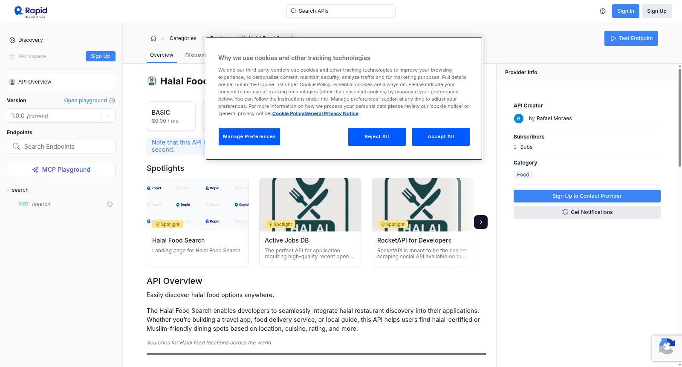Click the "2 Subs" subscriber count
Image resolution: width=682 pixels, height=367 pixels.
[523, 147]
